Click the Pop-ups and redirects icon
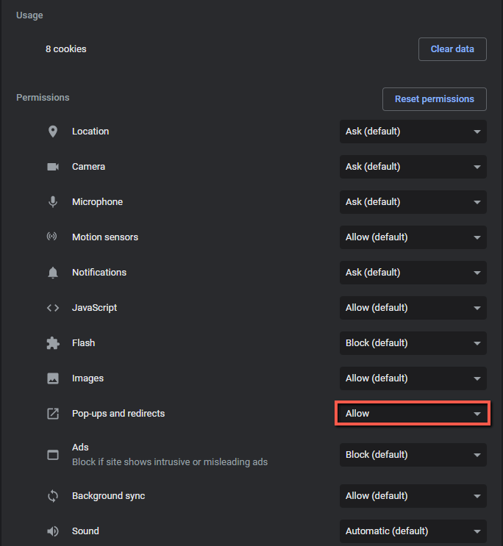Image resolution: width=503 pixels, height=546 pixels. [x=53, y=414]
